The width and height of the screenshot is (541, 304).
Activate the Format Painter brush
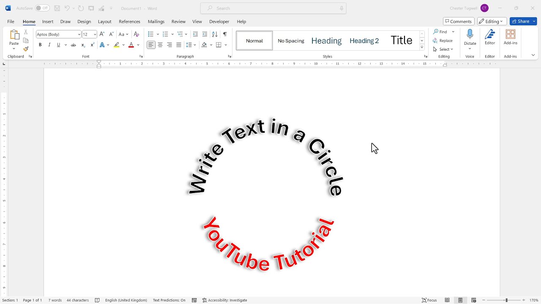26,49
